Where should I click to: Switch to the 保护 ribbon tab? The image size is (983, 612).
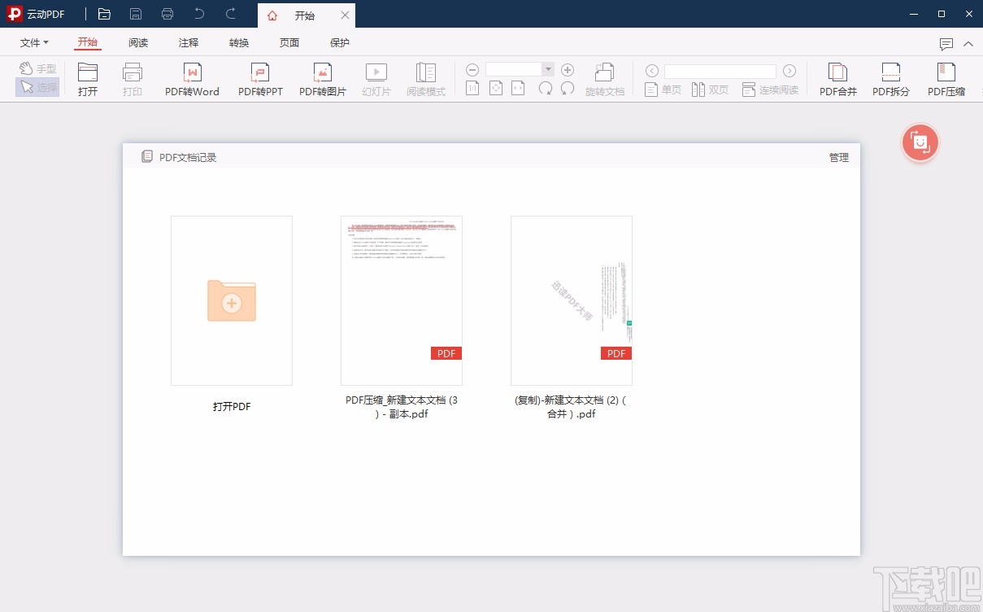(340, 43)
